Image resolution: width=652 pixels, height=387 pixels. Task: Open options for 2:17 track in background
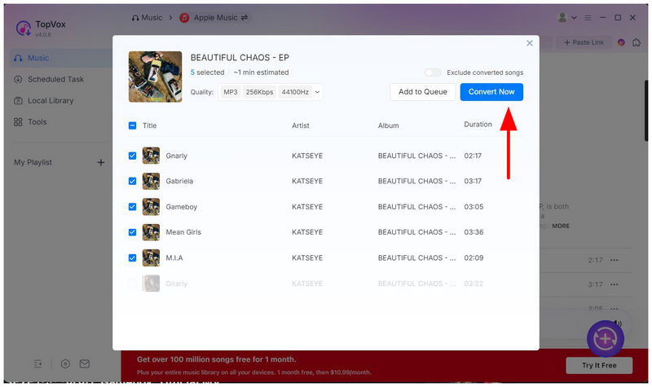pos(615,260)
